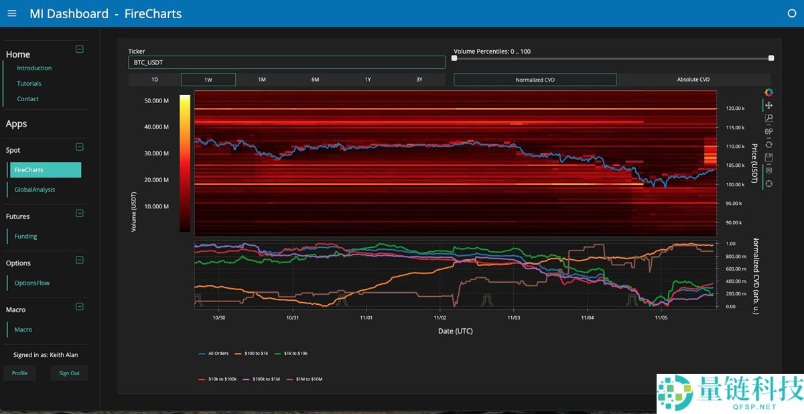The image size is (804, 414).
Task: Open the Tutorials page from the sidebar
Action: [29, 83]
